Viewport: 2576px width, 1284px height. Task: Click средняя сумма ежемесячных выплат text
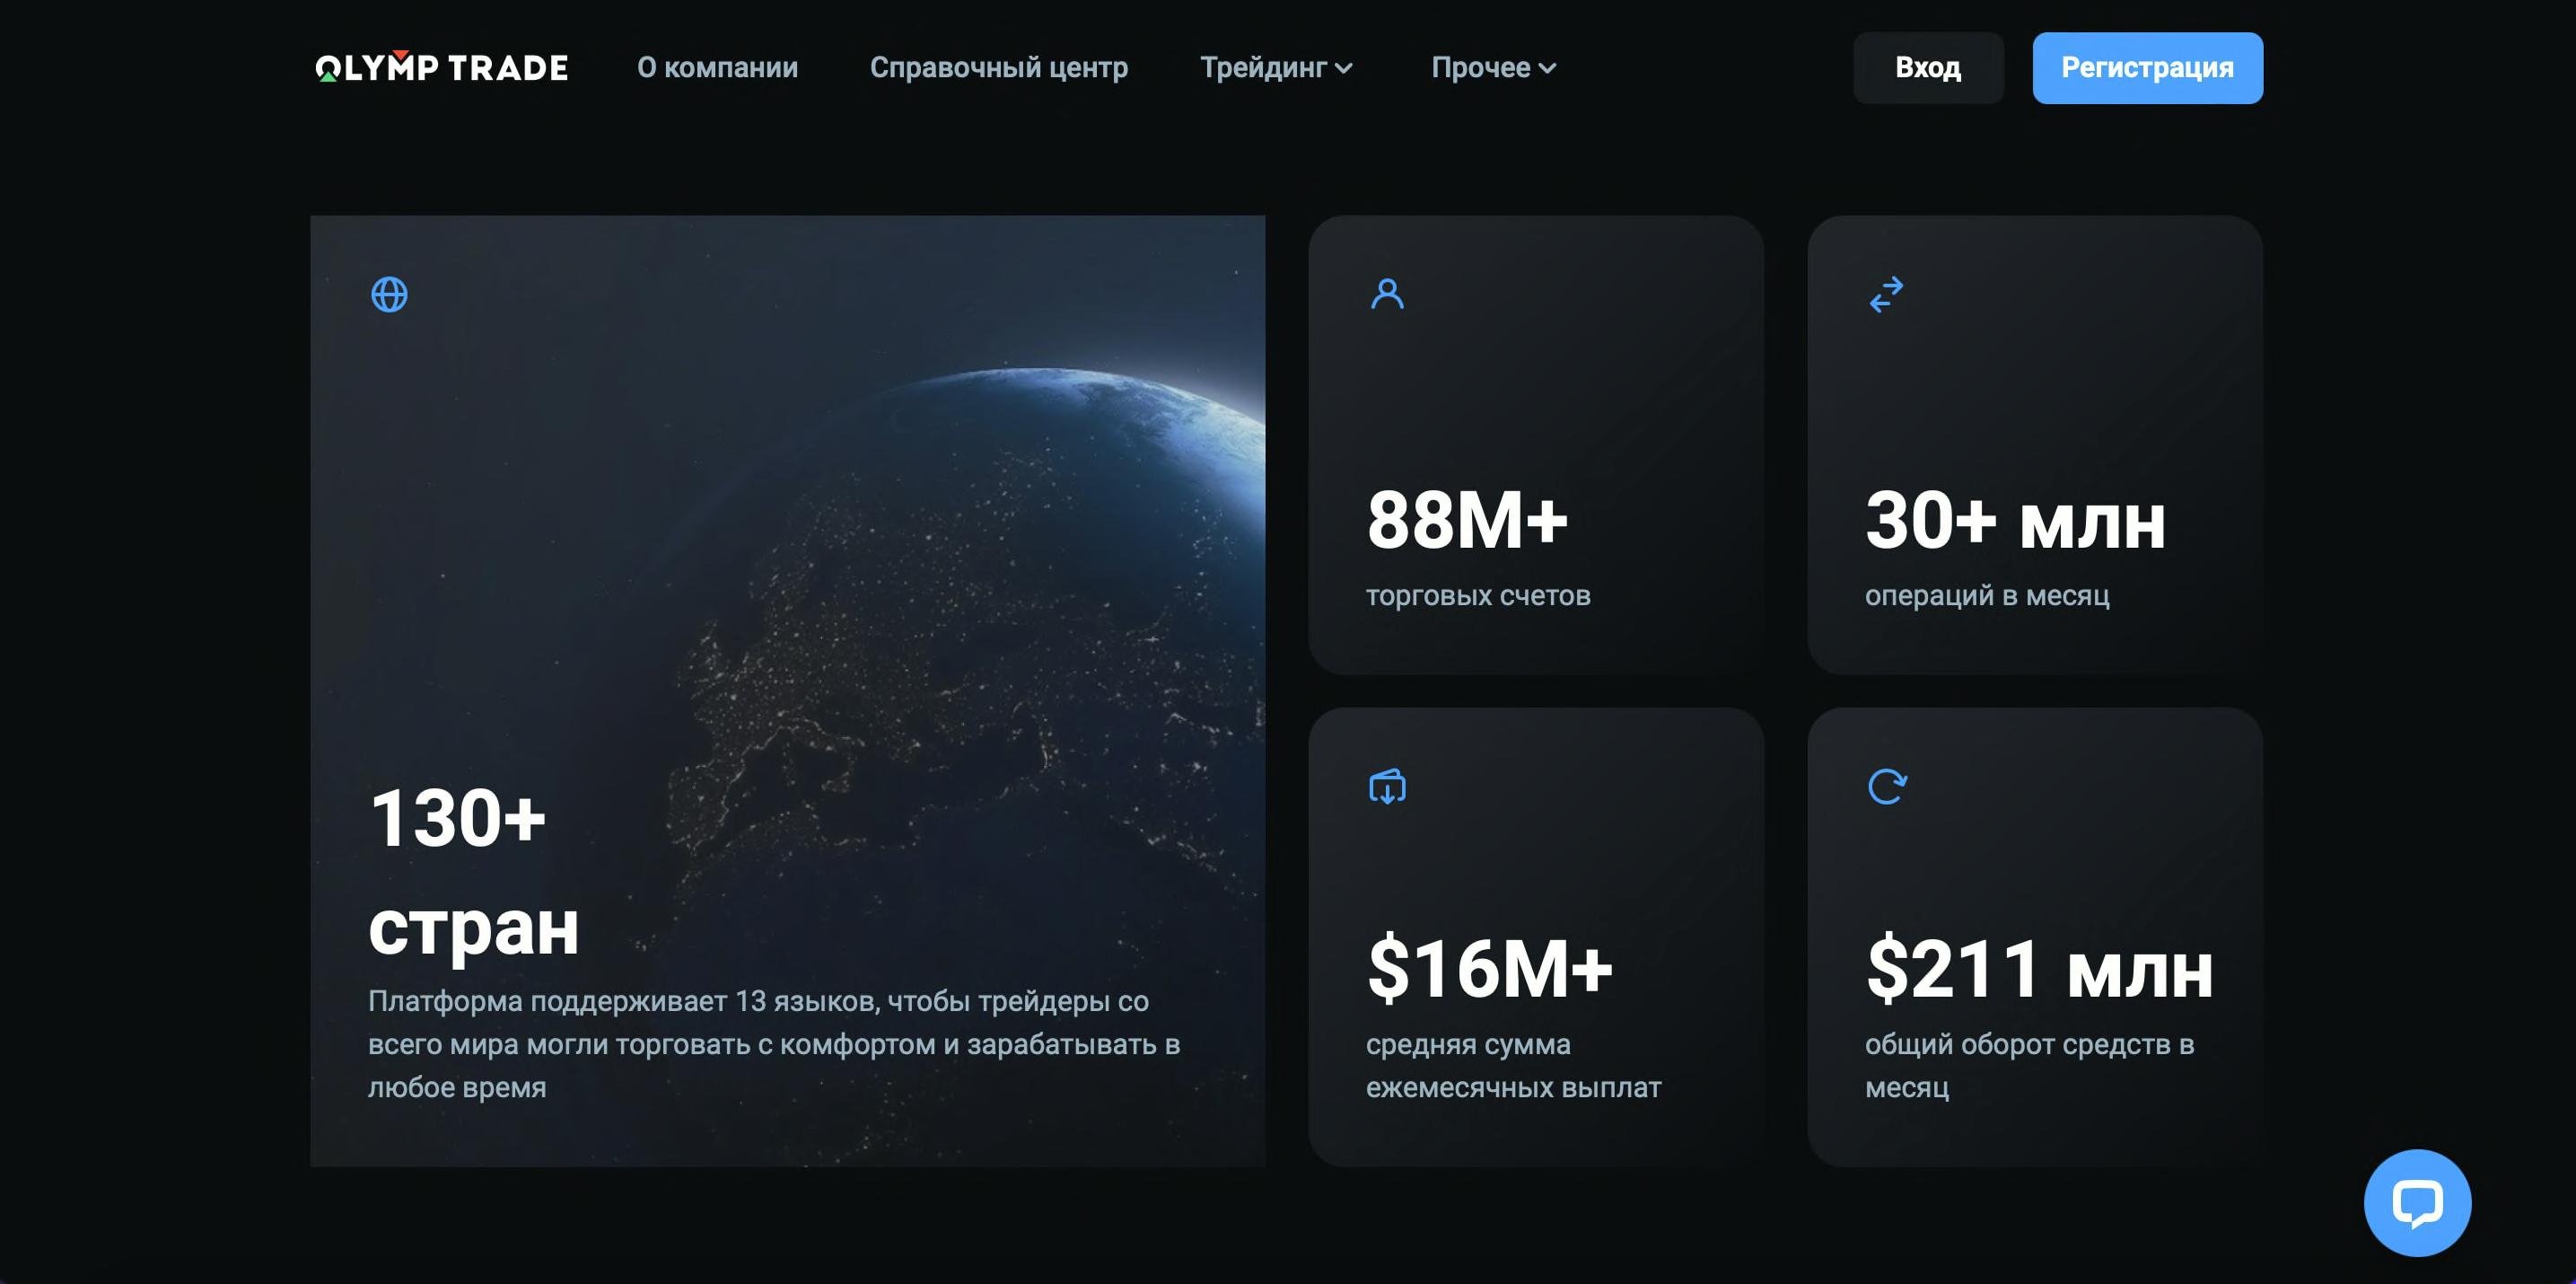pyautogui.click(x=1514, y=1065)
